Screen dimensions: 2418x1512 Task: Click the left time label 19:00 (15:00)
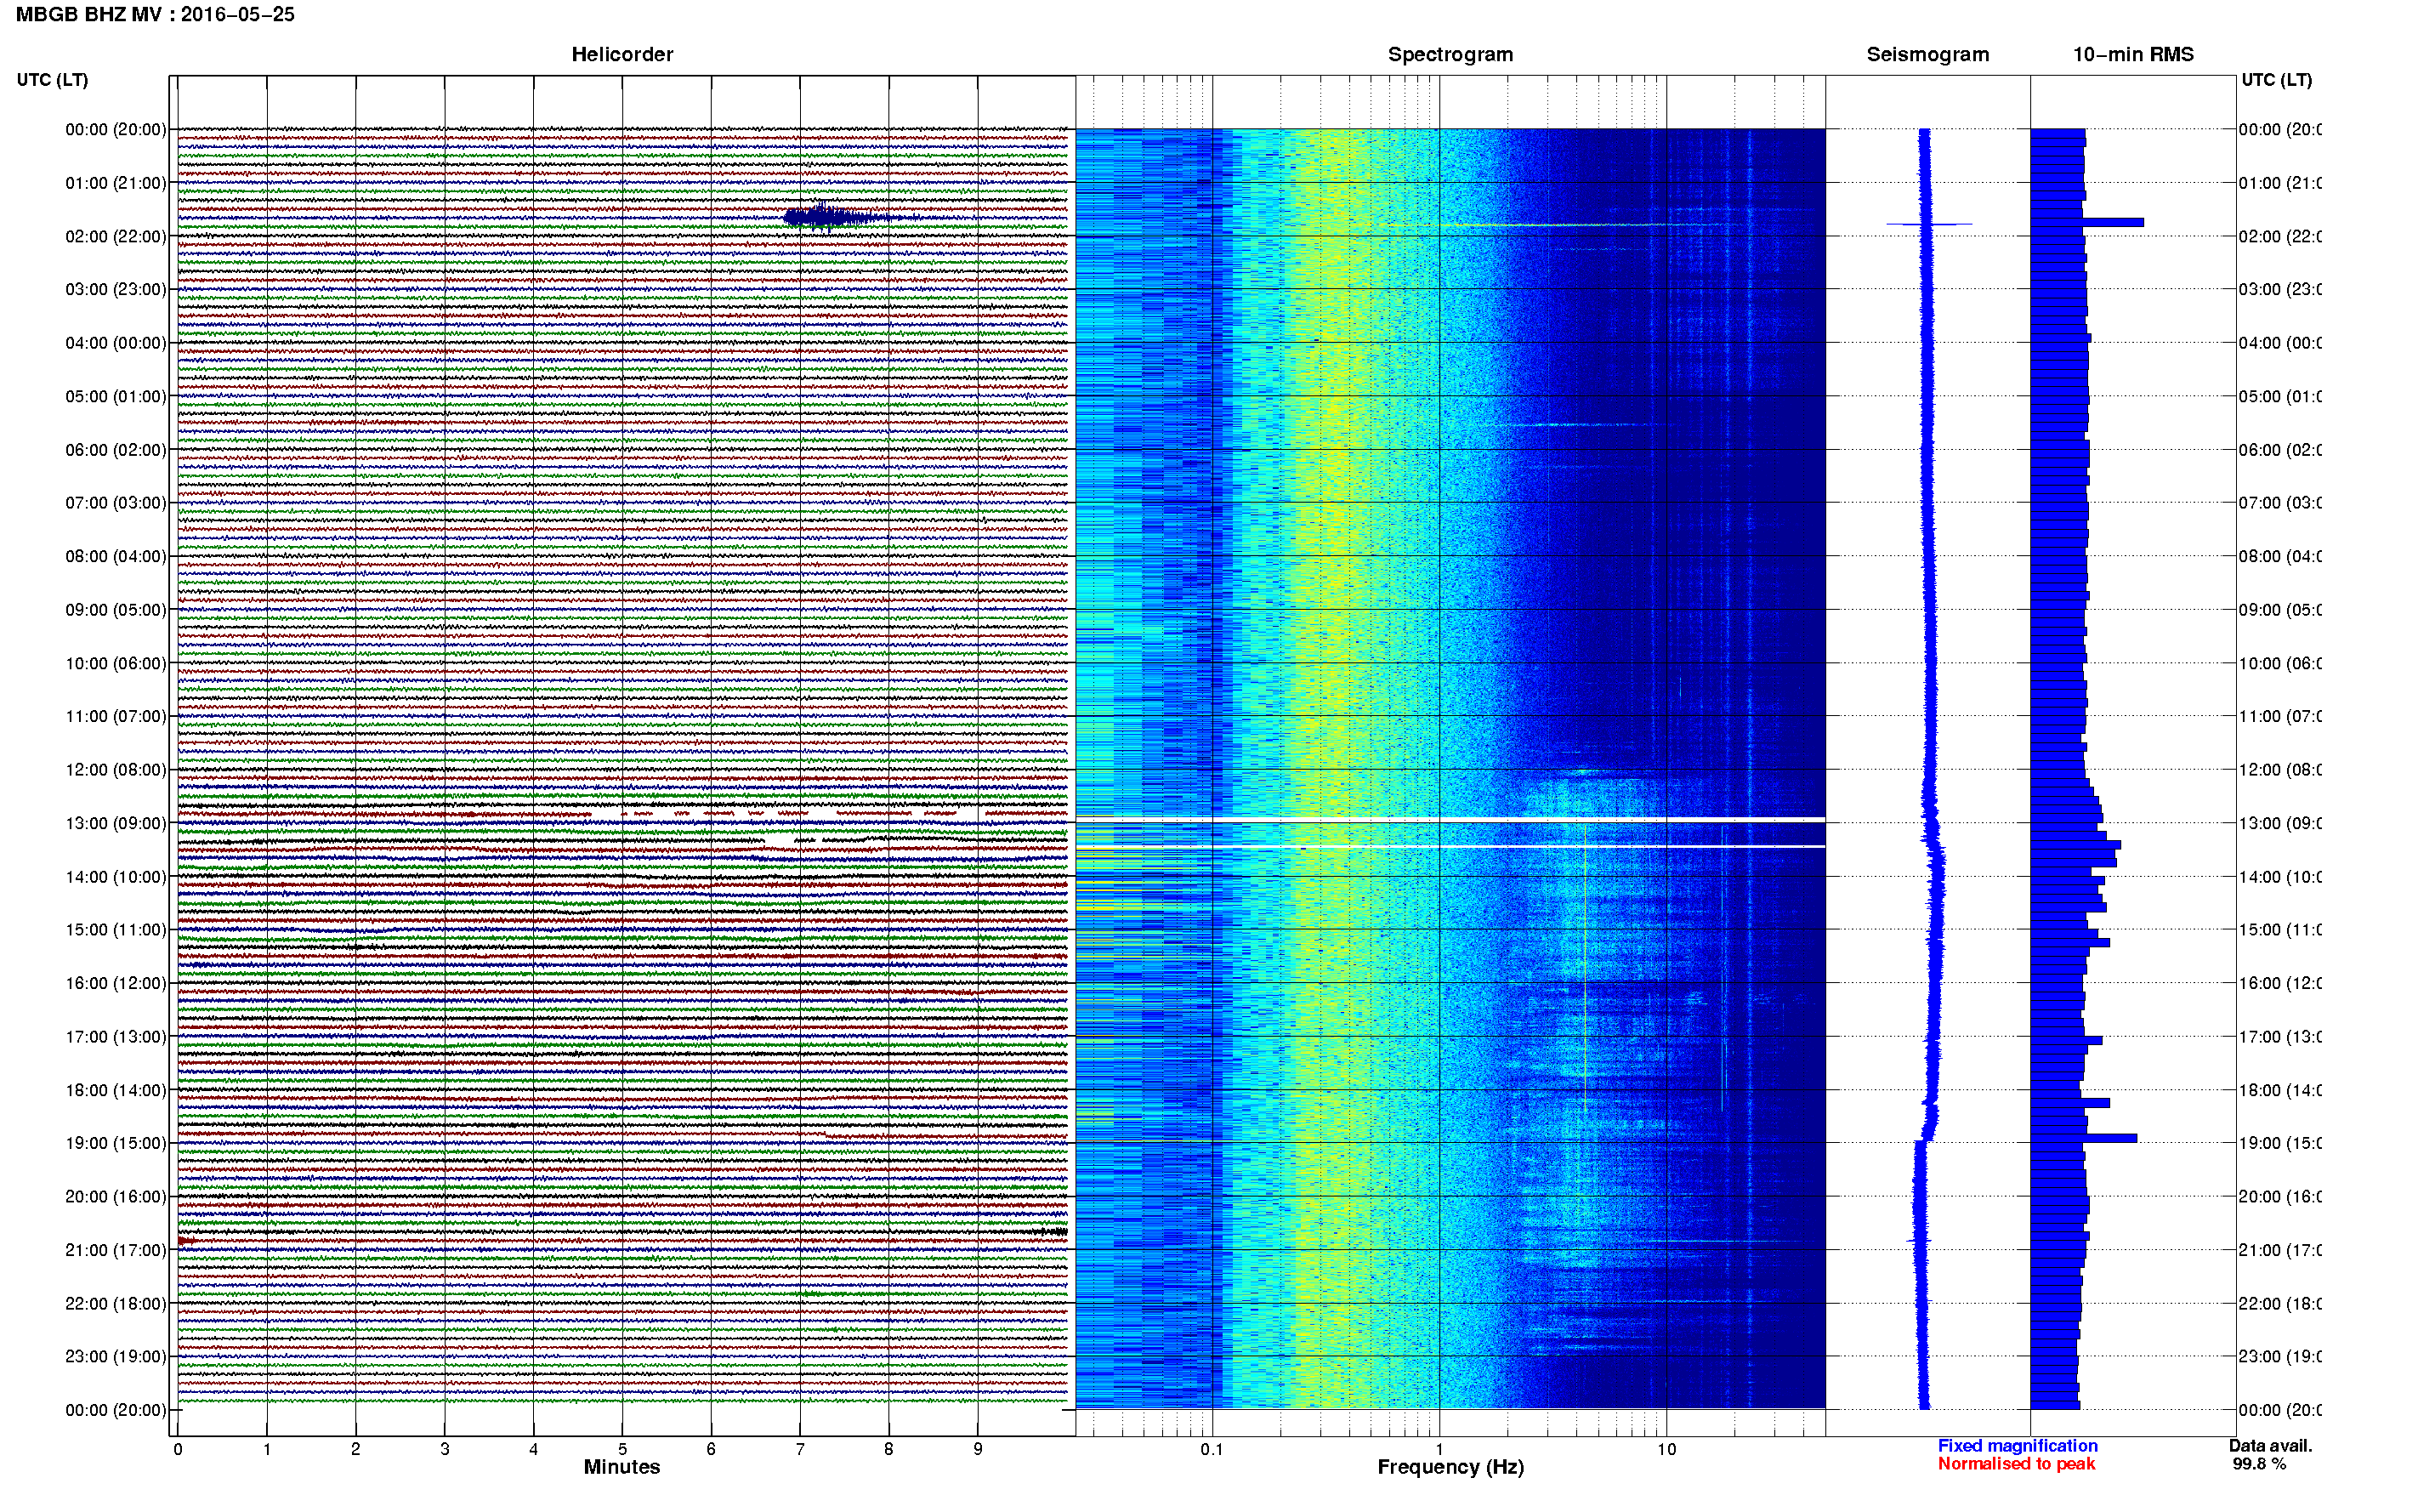click(116, 1143)
